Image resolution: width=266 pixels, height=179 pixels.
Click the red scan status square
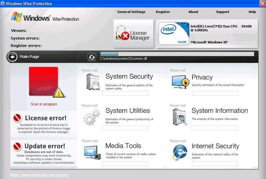(x=43, y=81)
